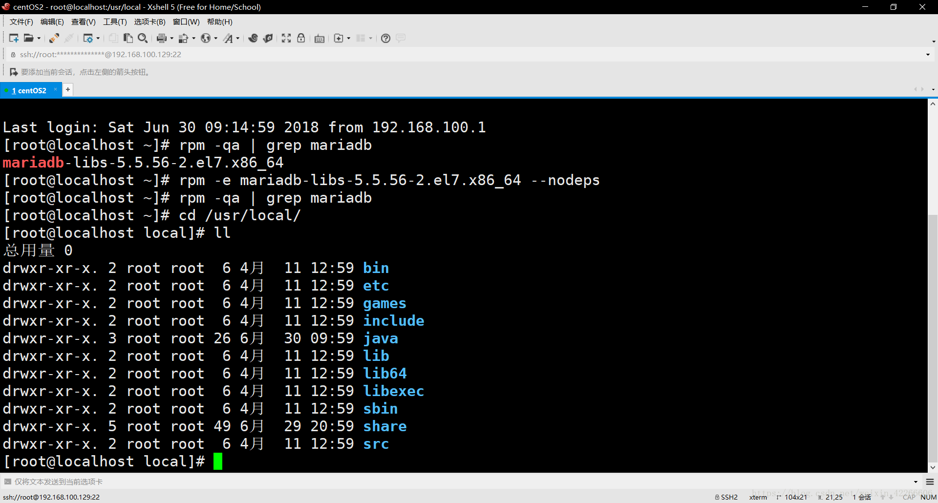This screenshot has height=503, width=938.
Task: Click the 104x21 terminal size indicator
Action: [792, 497]
